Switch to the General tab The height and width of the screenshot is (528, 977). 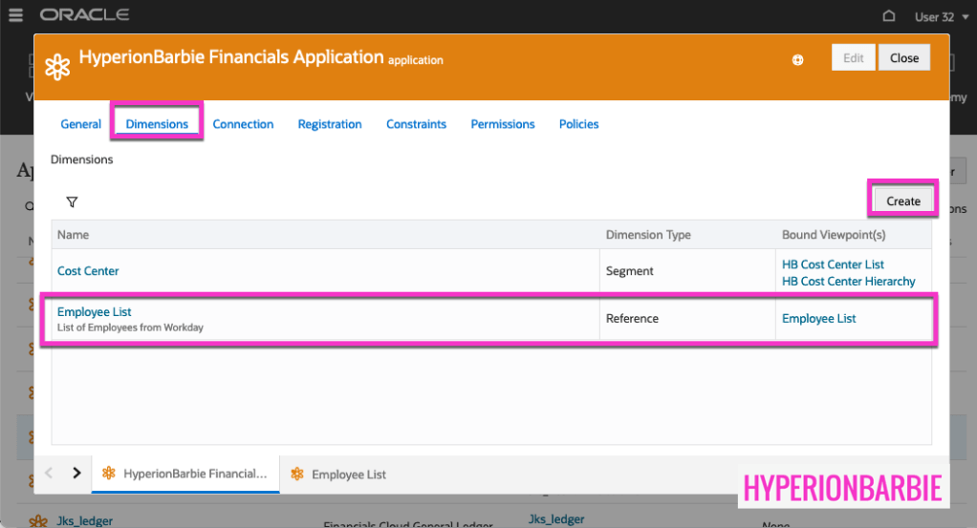click(81, 124)
